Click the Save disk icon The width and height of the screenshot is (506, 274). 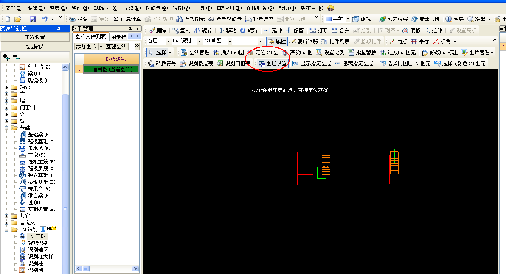tap(33, 19)
